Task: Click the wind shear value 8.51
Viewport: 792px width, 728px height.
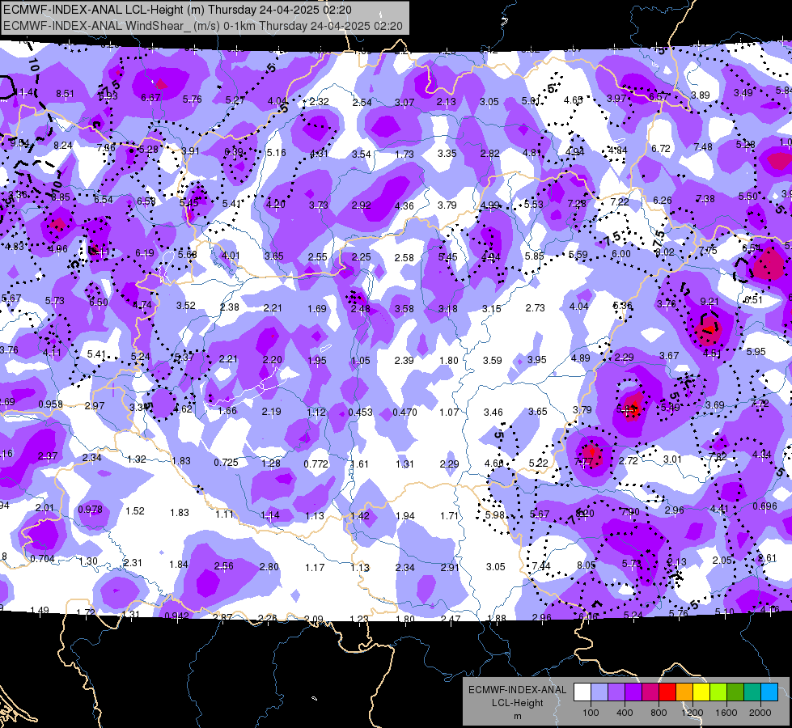Action: [66, 94]
